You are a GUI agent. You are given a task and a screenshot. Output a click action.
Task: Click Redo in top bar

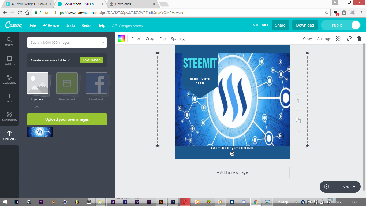pos(86,25)
